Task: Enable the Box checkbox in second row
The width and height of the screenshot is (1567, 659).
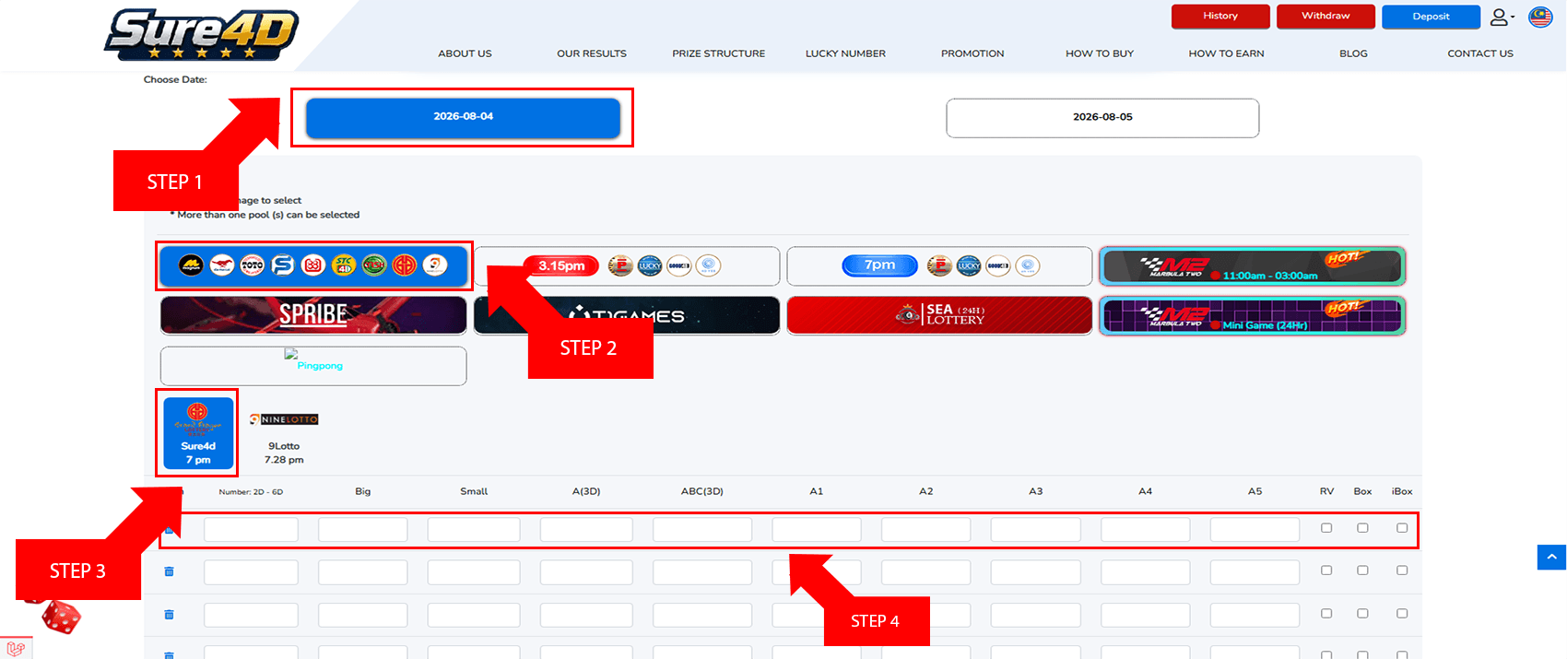Action: click(x=1362, y=571)
